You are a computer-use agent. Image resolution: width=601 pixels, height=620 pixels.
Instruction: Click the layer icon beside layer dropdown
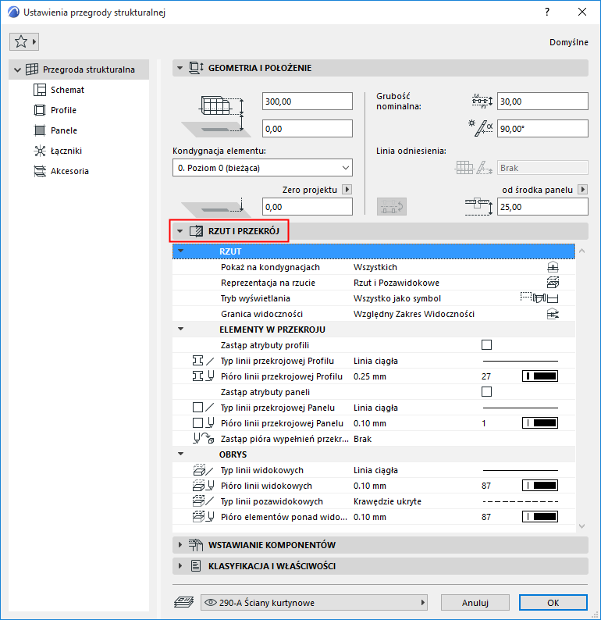pos(183,602)
